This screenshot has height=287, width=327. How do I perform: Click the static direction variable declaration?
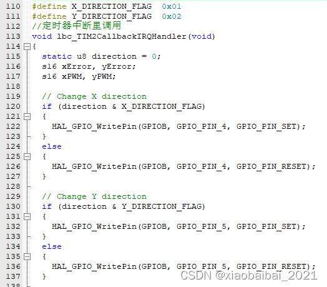pyautogui.click(x=101, y=56)
